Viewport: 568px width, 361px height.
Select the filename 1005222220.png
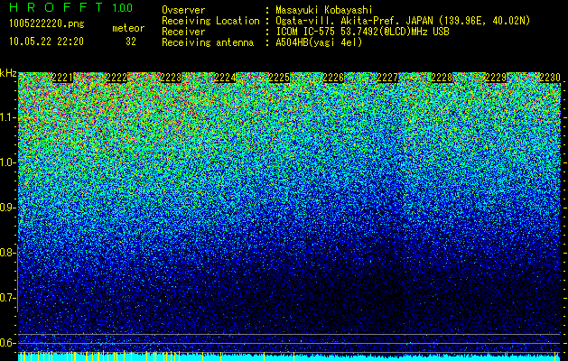[47, 23]
